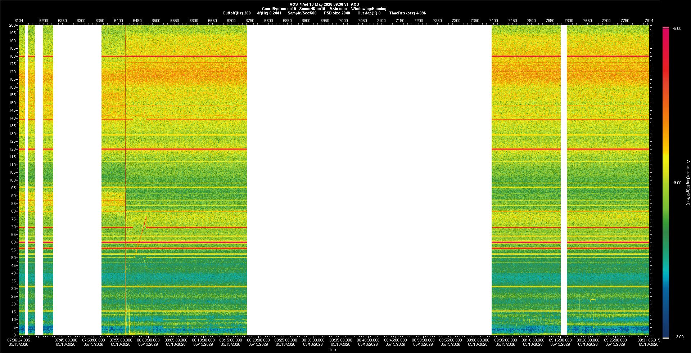This screenshot has height=353, width=691.
Task: Click the 180 Hz frequency axis label
Action: pos(13,56)
